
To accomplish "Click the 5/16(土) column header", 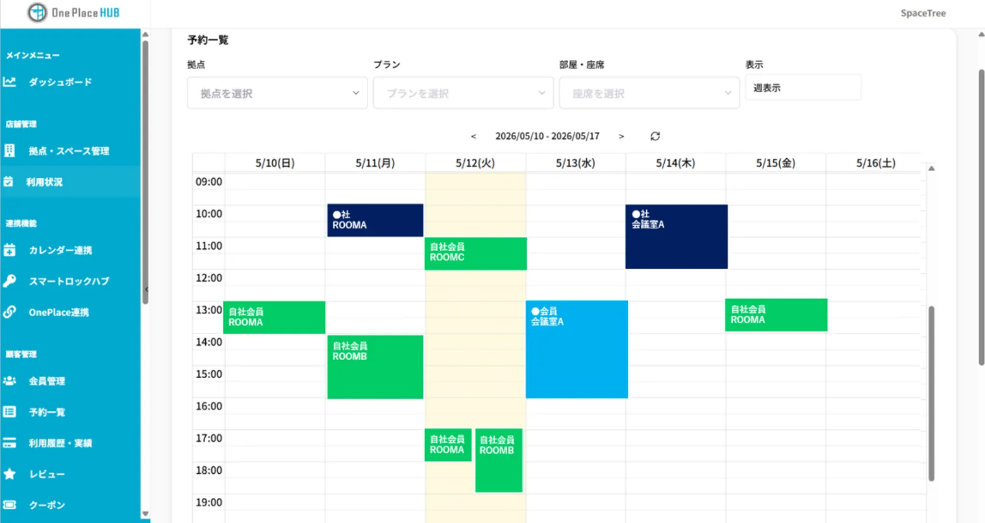I will (876, 163).
